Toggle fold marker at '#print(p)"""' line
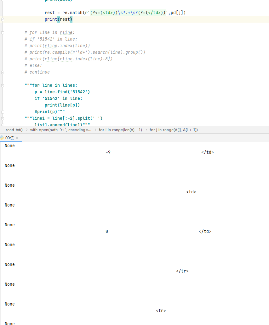Screen dimensions: 269x325 point(3,112)
